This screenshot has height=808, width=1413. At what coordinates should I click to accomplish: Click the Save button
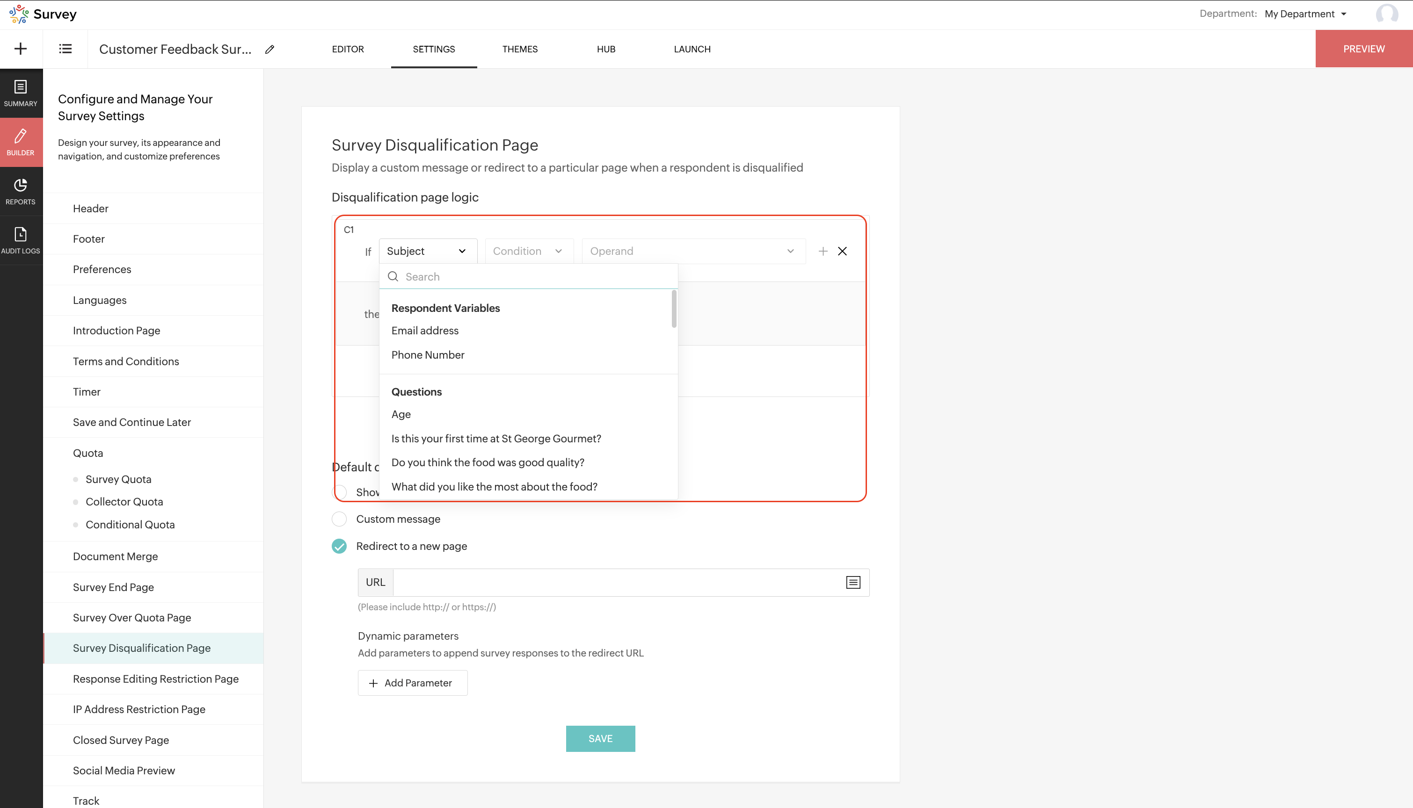click(600, 739)
